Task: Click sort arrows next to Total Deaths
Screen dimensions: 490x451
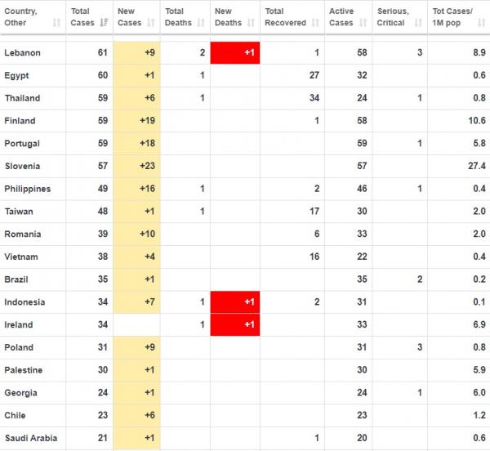Action: coord(203,23)
